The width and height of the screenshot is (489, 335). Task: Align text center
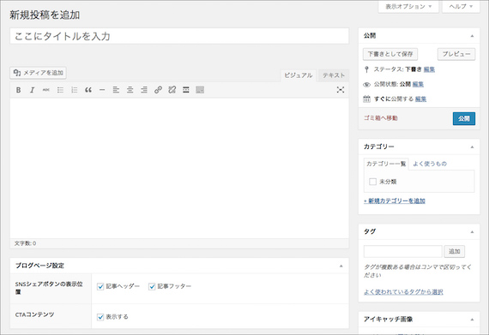[x=130, y=90]
